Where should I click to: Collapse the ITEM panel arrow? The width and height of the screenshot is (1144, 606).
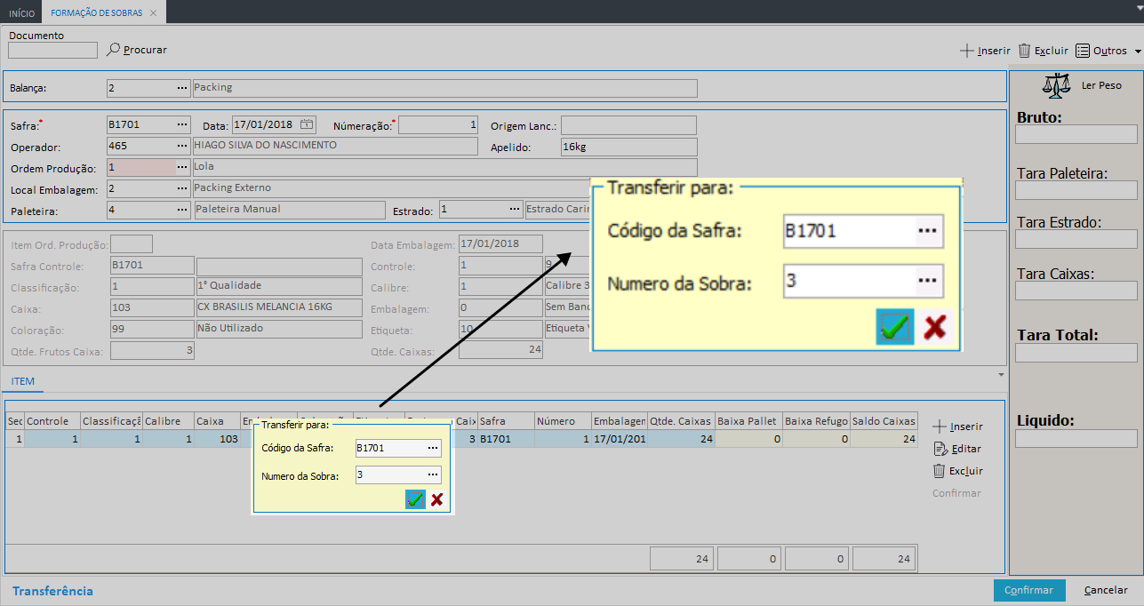pyautogui.click(x=1002, y=375)
